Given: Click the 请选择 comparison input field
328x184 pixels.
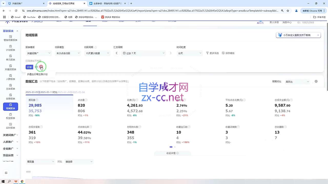Looking at the screenshot, I should click(x=79, y=162).
